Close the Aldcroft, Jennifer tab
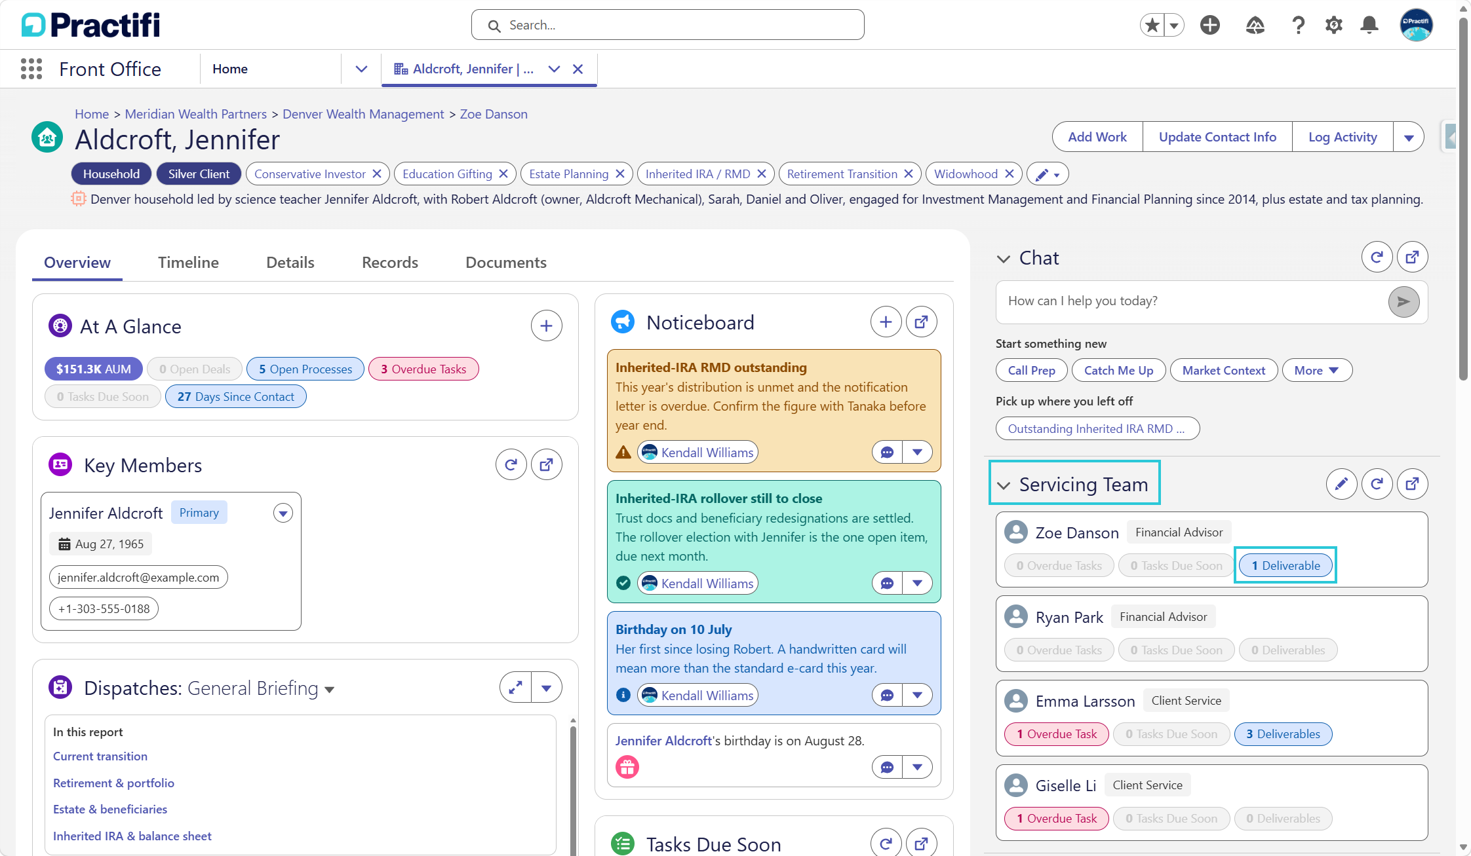Screen dimensions: 1471x856 point(578,69)
